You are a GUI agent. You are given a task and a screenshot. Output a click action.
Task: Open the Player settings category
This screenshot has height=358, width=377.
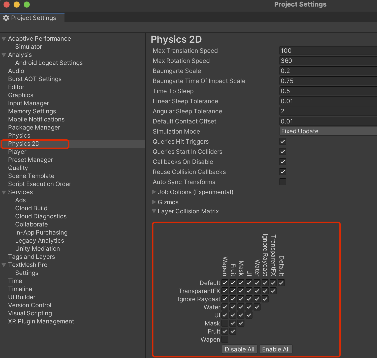[17, 152]
